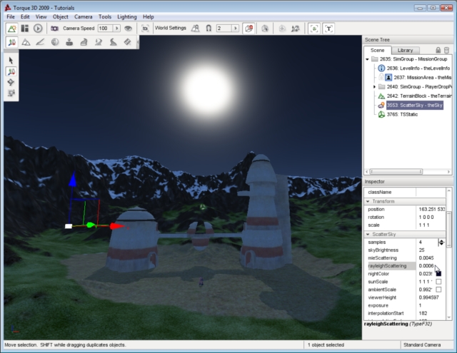The height and width of the screenshot is (353, 457).
Task: Select the Terrain Editor tool
Action: pyautogui.click(x=26, y=43)
